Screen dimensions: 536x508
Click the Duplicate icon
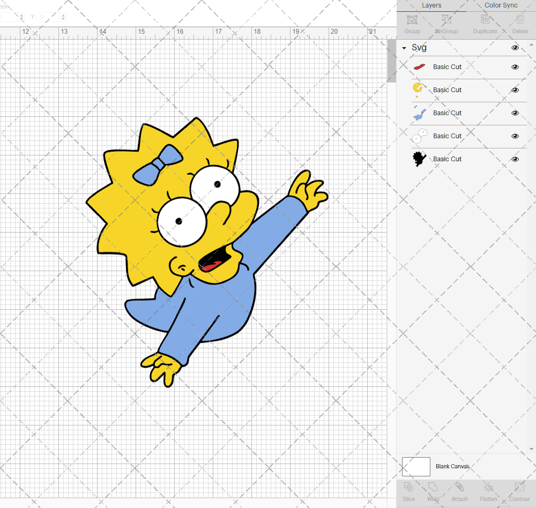[x=485, y=19]
